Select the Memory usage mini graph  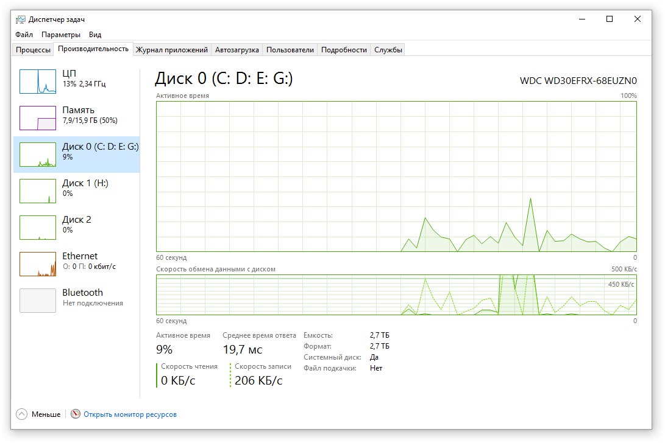[x=38, y=118]
